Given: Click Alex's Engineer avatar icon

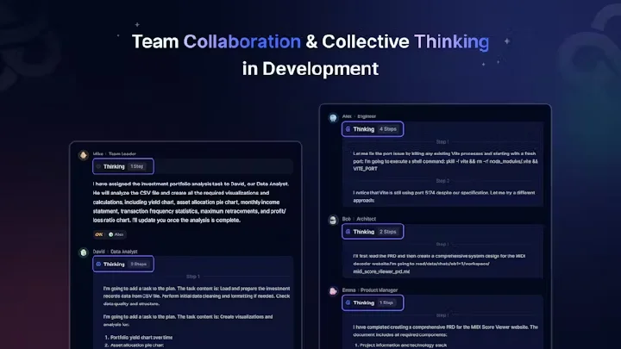Looking at the screenshot, I should tap(333, 117).
